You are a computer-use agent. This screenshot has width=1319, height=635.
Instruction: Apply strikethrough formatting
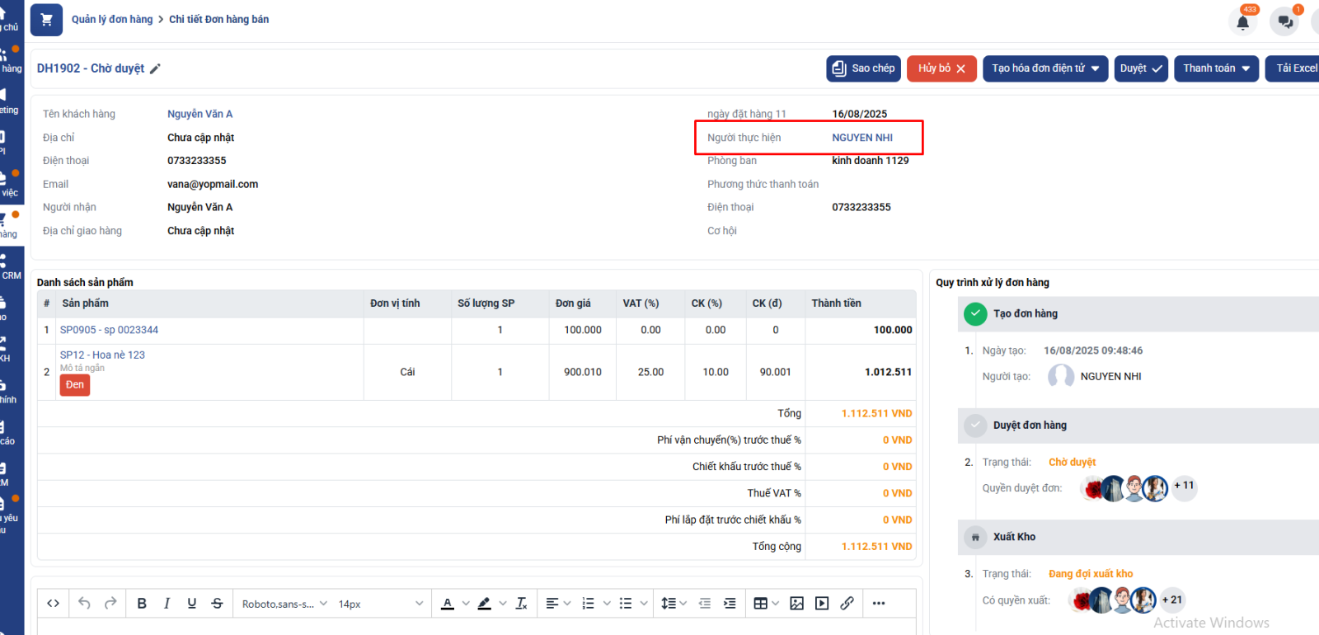click(217, 604)
